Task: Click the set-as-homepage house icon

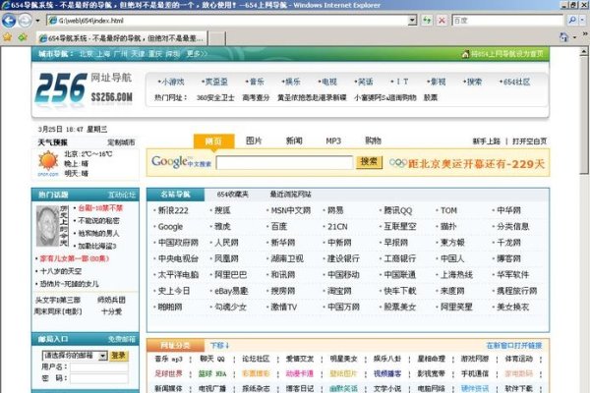Action: coord(465,54)
